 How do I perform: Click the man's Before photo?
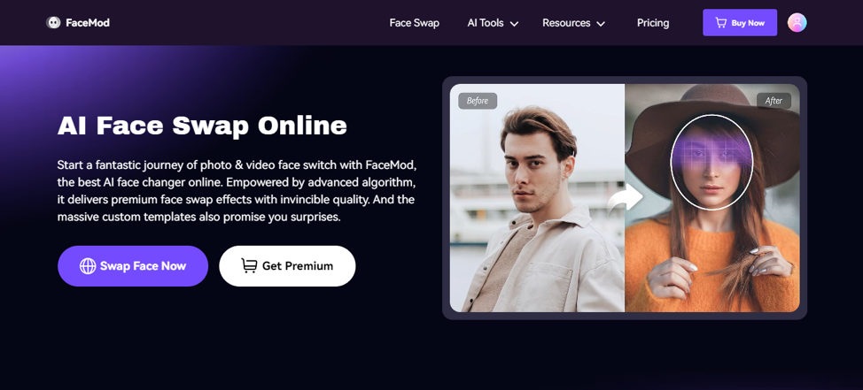click(x=537, y=198)
